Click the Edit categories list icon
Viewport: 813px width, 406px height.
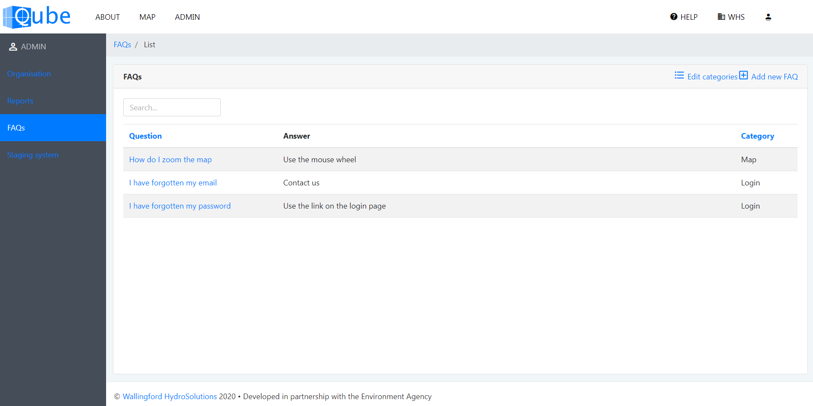tap(679, 76)
